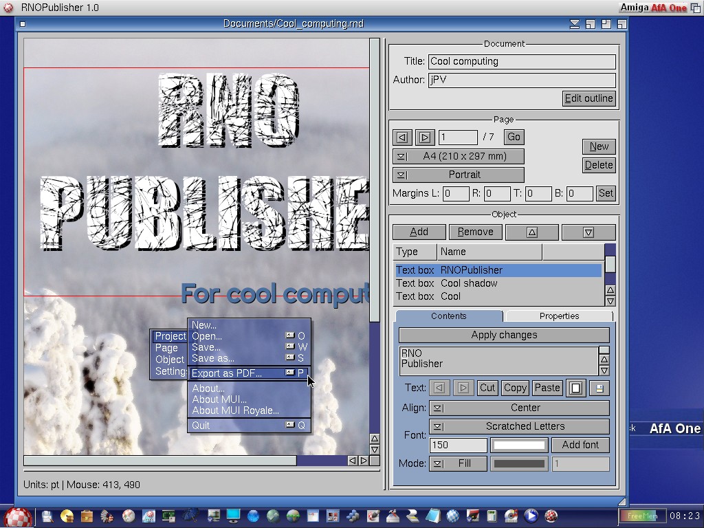Screen dimensions: 704x528
Task: Go to previous page using left arrow
Action: coord(403,137)
